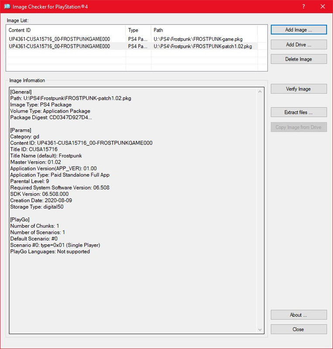The width and height of the screenshot is (333, 349).
Task: Click the Storage Type: digital50 line
Action: pyautogui.click(x=37, y=207)
